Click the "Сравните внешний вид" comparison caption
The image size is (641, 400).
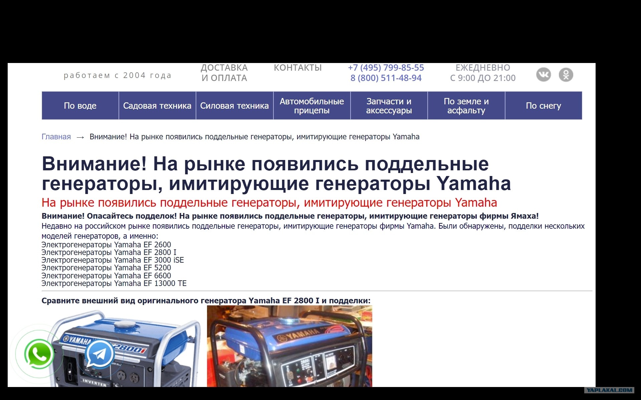[206, 301]
